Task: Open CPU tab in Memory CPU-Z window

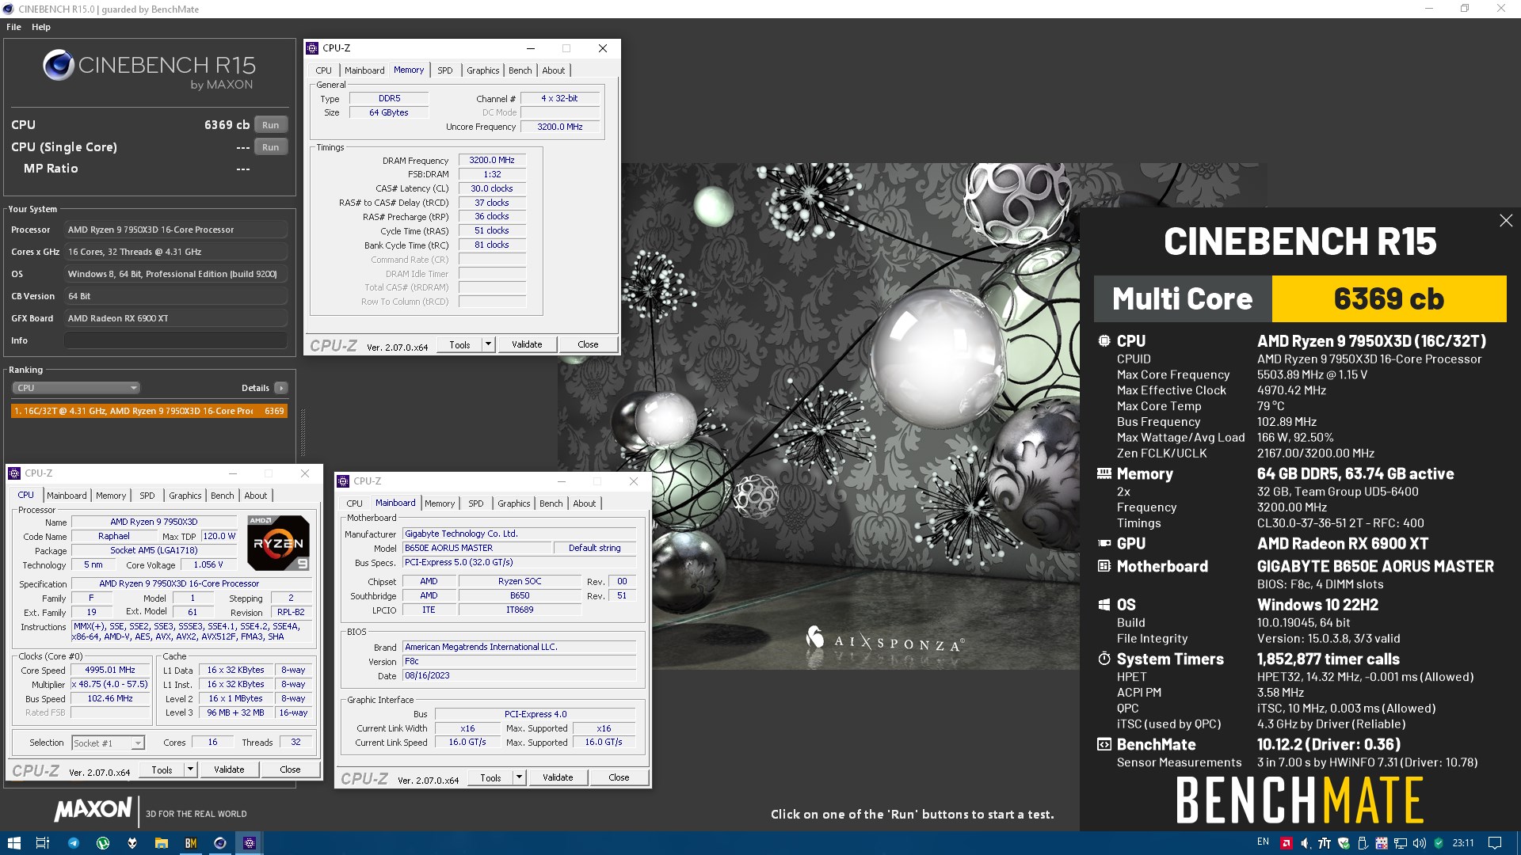Action: 324,70
